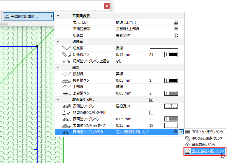This screenshot has width=230, height=163.
Task: Click the 塗りつぶし原点にリンク hatch icon
Action: point(187,138)
